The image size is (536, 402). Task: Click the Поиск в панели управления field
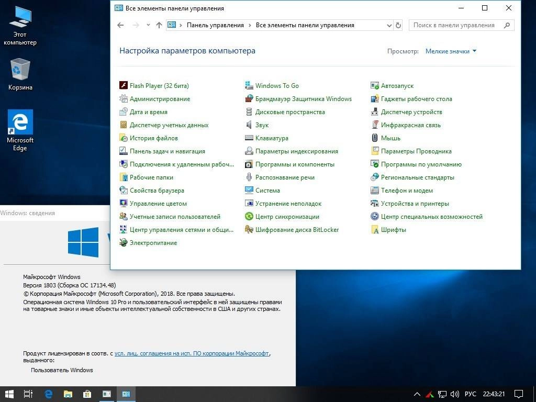tap(462, 25)
